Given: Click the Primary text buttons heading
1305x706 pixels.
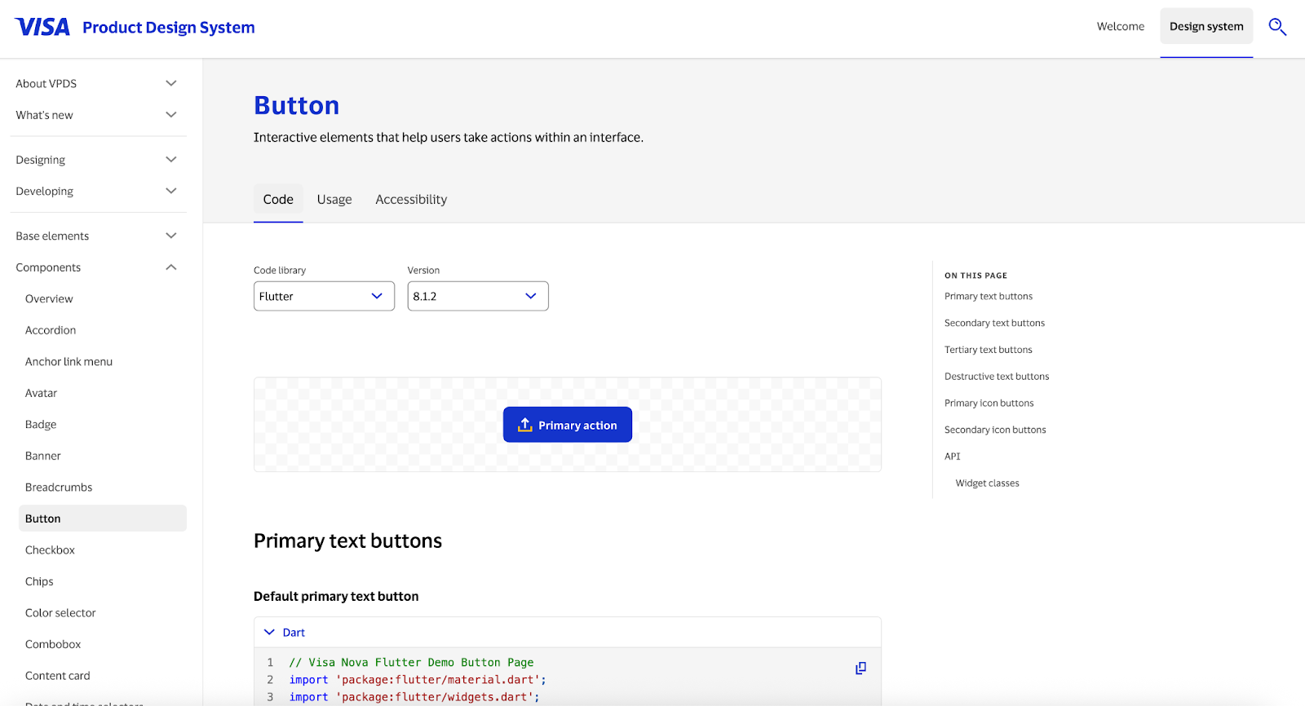Looking at the screenshot, I should [347, 541].
